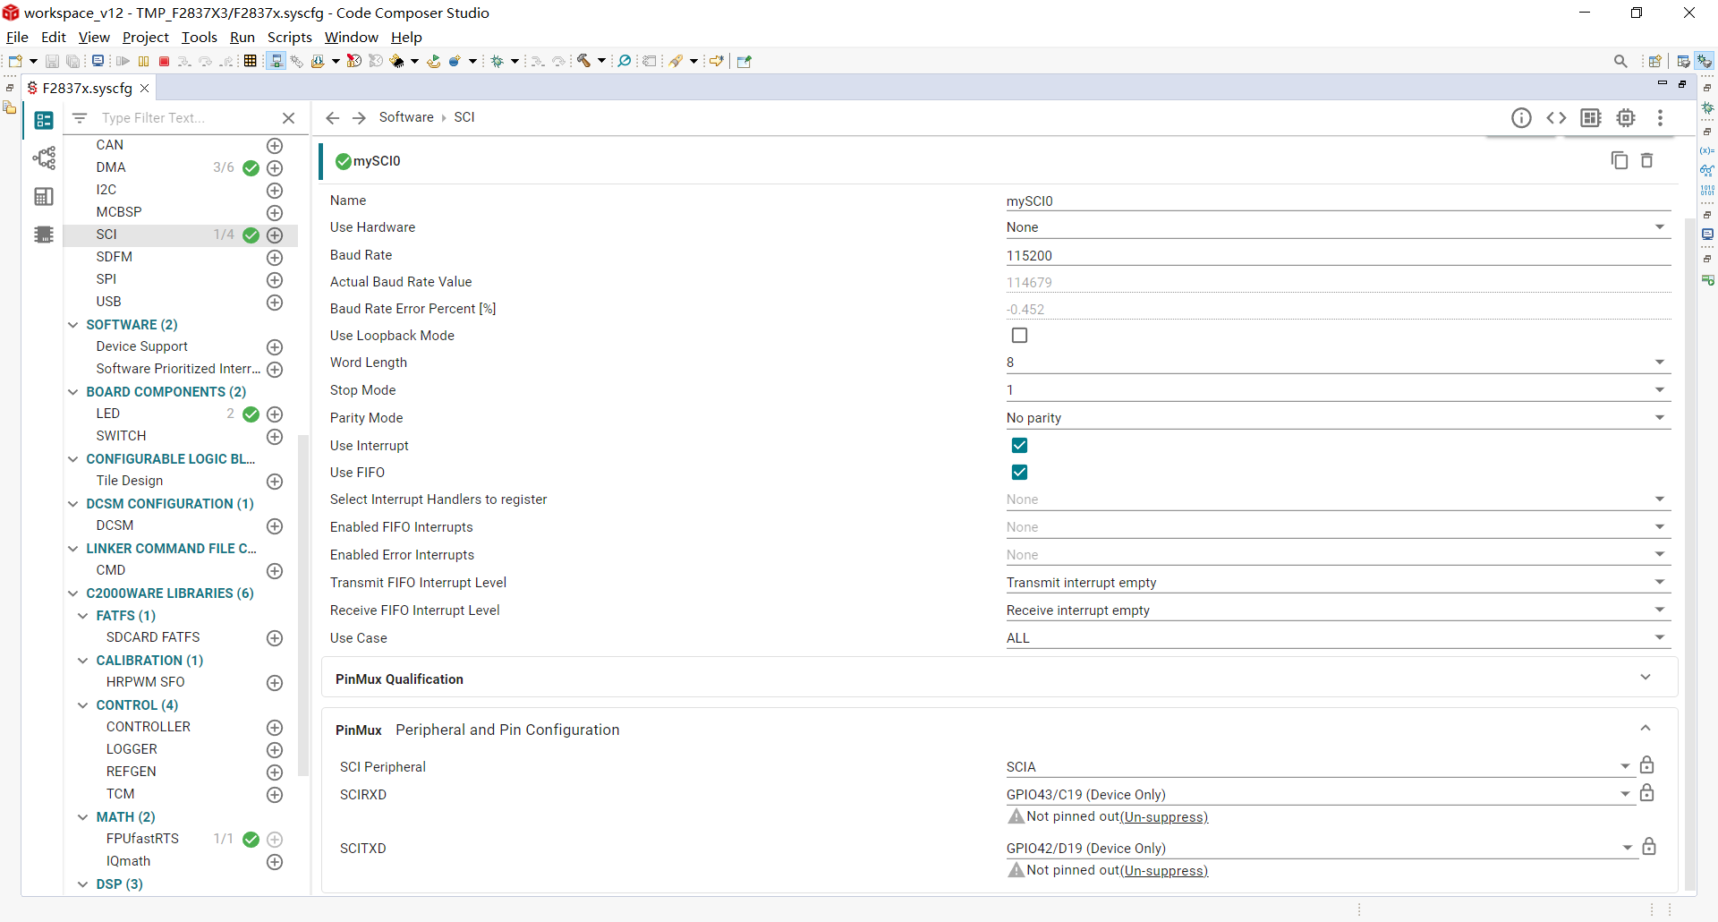Expand the PinMux Qualification section

point(1645,678)
